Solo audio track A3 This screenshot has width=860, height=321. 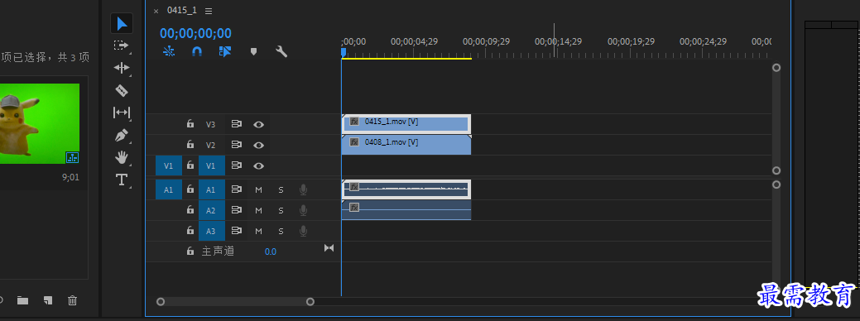[281, 232]
